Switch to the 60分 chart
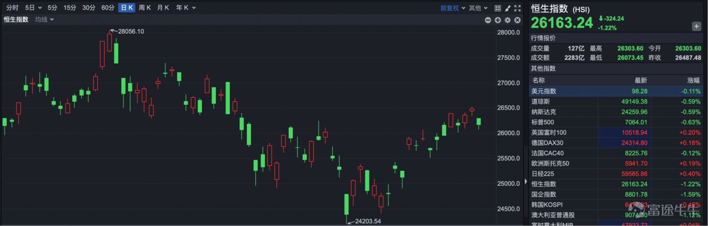The image size is (708, 226). [108, 8]
